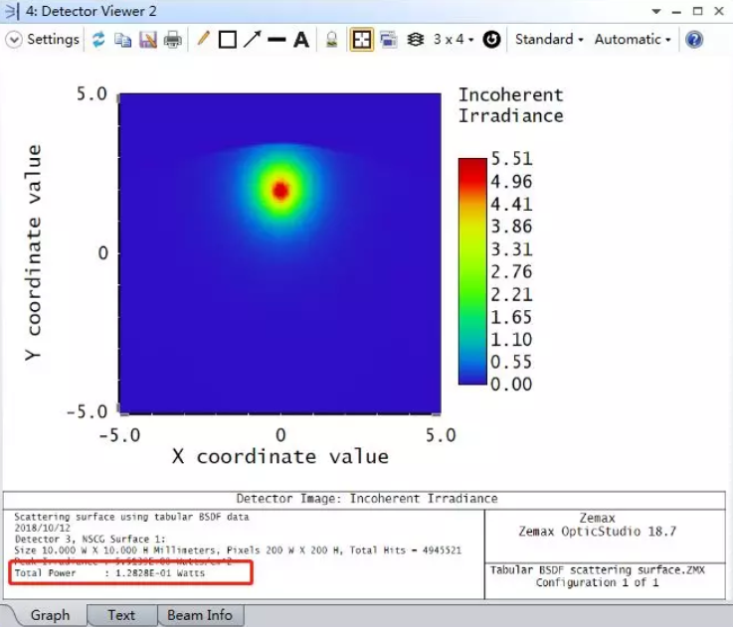Screen dimensions: 733x627
Task: Select the text 'A' annotation tool
Action: click(x=300, y=40)
